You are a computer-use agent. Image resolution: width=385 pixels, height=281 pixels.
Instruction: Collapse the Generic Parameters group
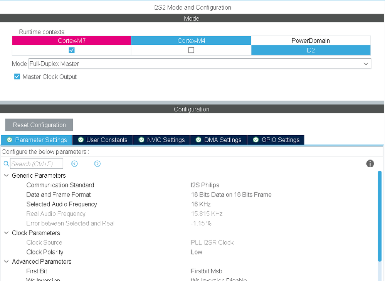pos(6,175)
